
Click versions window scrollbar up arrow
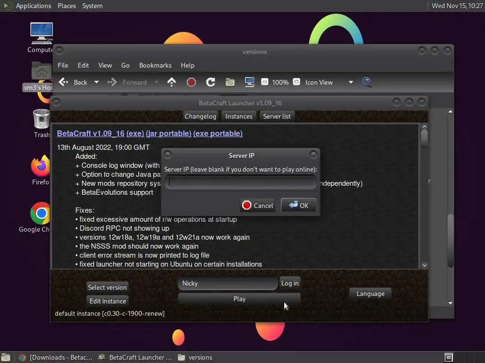tap(450, 112)
